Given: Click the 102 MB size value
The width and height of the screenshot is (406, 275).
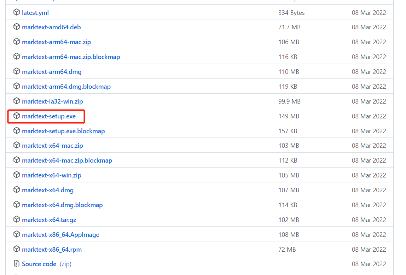Looking at the screenshot, I should pos(289,220).
